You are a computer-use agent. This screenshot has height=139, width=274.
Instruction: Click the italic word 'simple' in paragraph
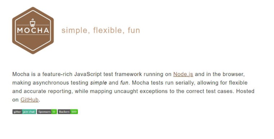point(98,83)
